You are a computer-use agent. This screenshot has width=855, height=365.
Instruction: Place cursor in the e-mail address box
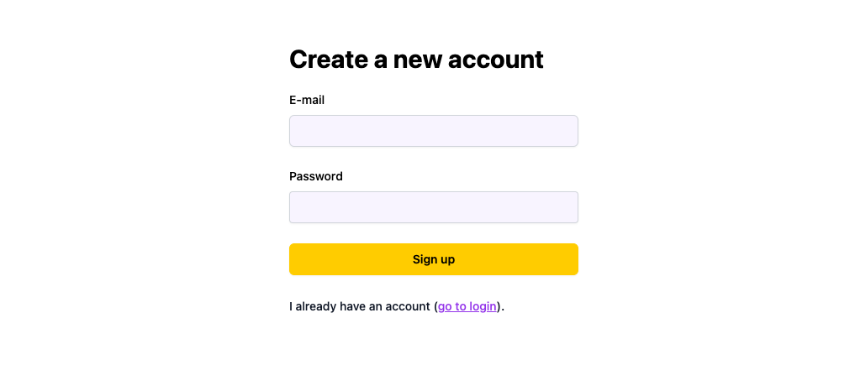pos(433,131)
